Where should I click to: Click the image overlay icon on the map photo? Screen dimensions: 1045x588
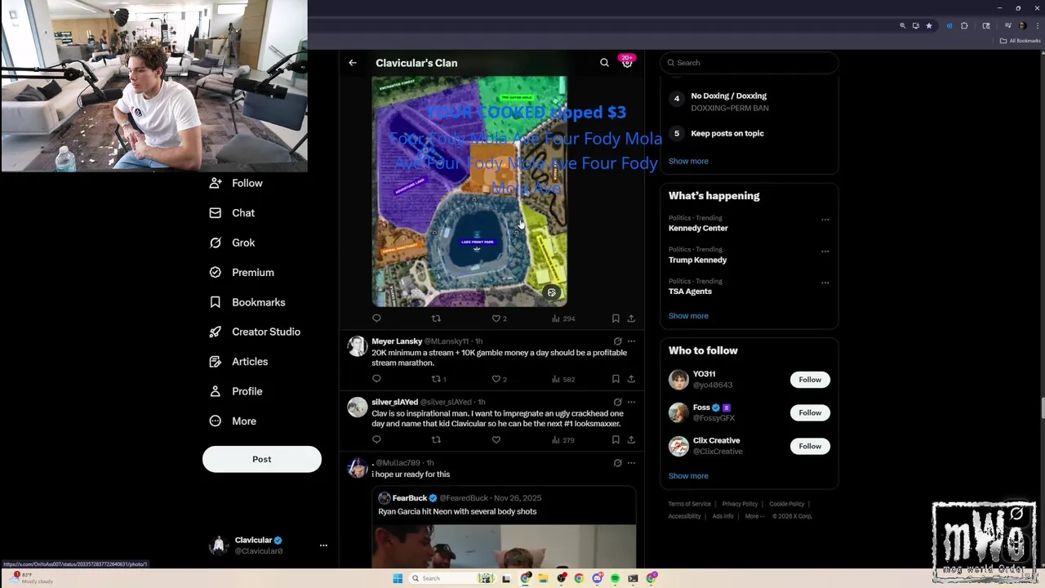pyautogui.click(x=552, y=292)
